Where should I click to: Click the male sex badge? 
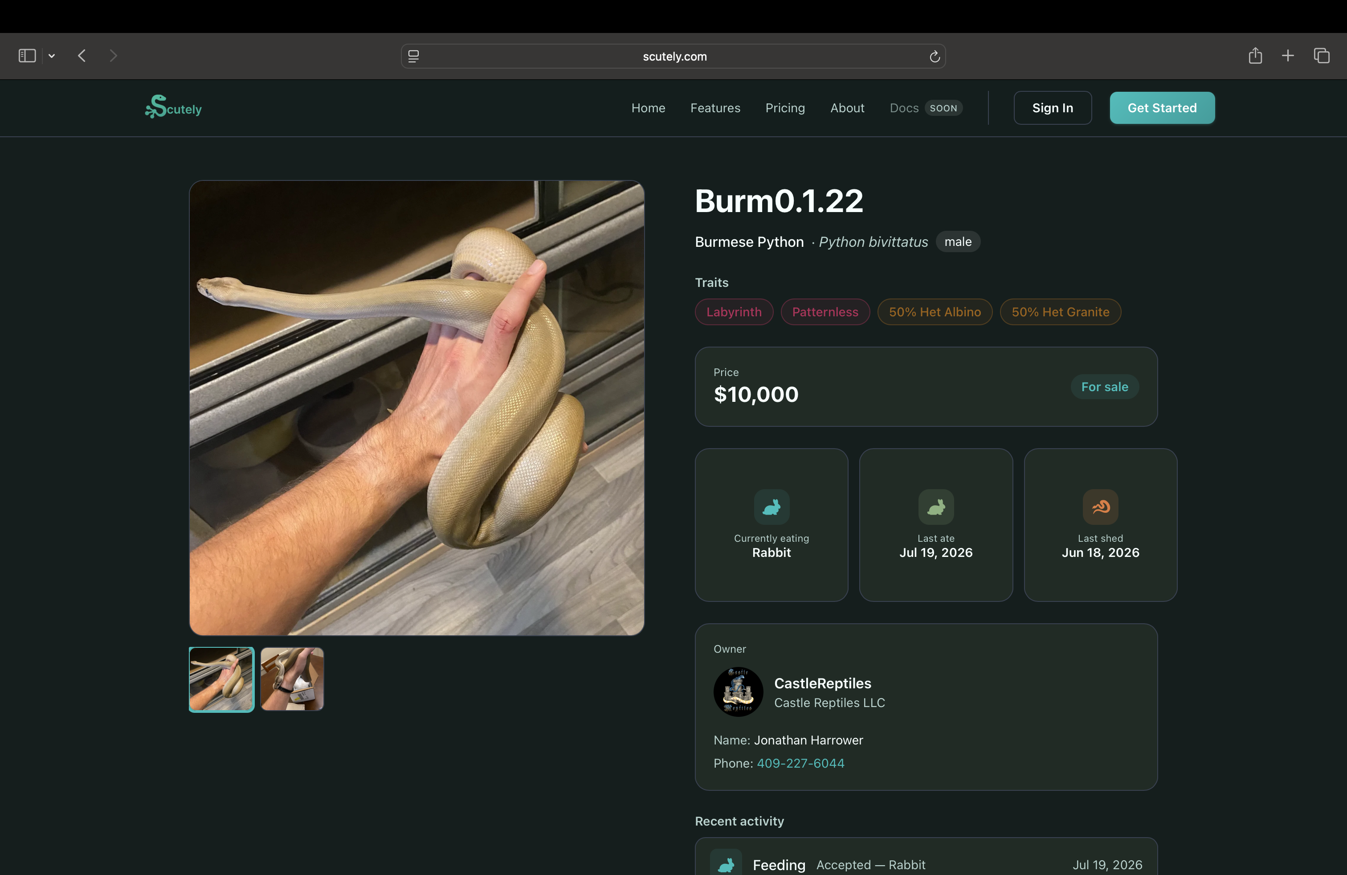[958, 241]
